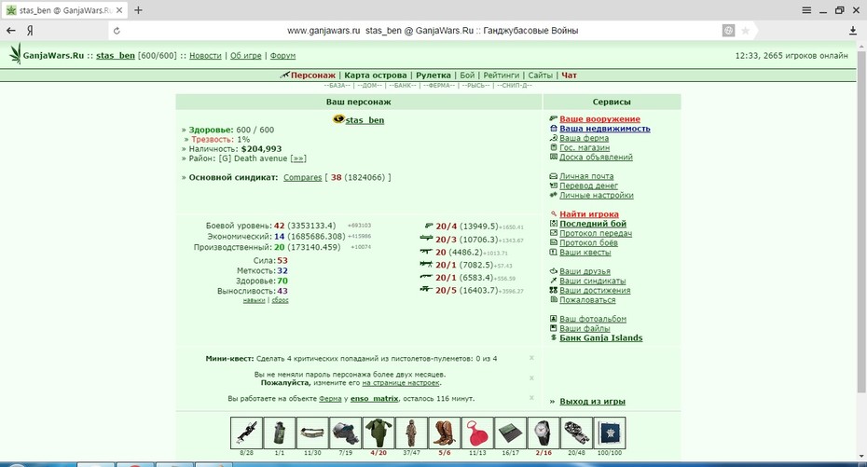Open the Сайты menu item

540,76
